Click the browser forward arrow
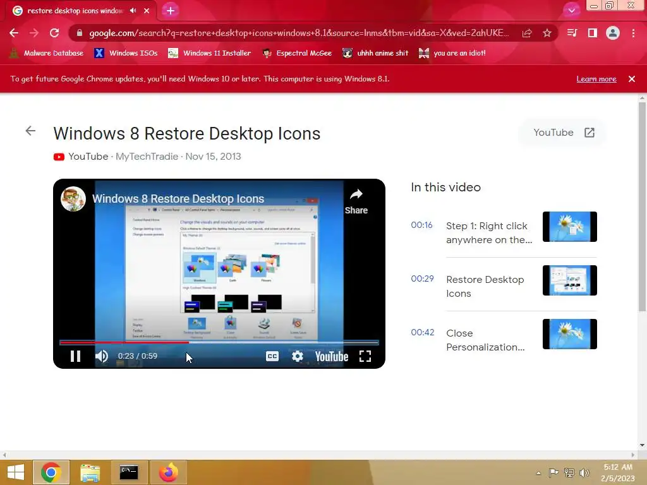Image resolution: width=647 pixels, height=485 pixels. 34,33
